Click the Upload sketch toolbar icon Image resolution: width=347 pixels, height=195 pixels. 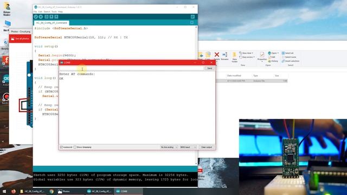(x=41, y=17)
